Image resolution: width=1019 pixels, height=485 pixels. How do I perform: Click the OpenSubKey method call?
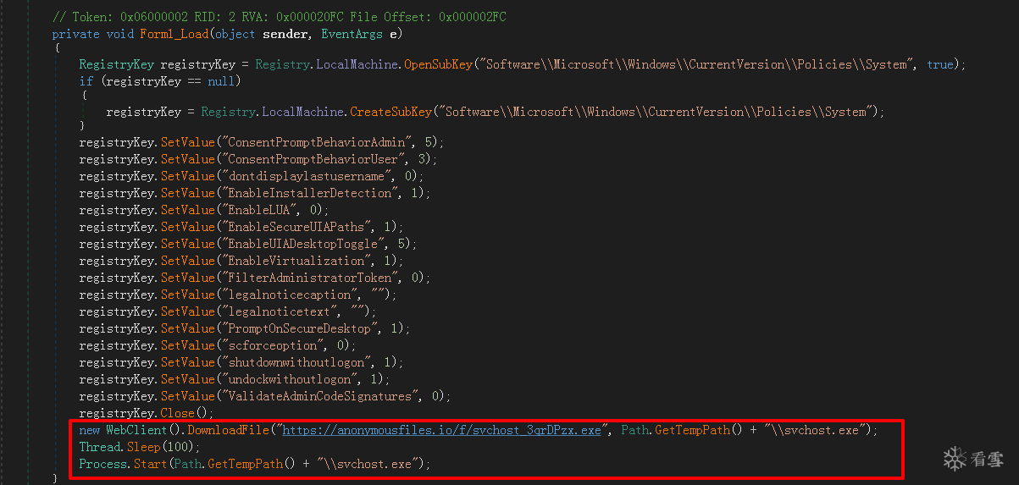pyautogui.click(x=438, y=64)
